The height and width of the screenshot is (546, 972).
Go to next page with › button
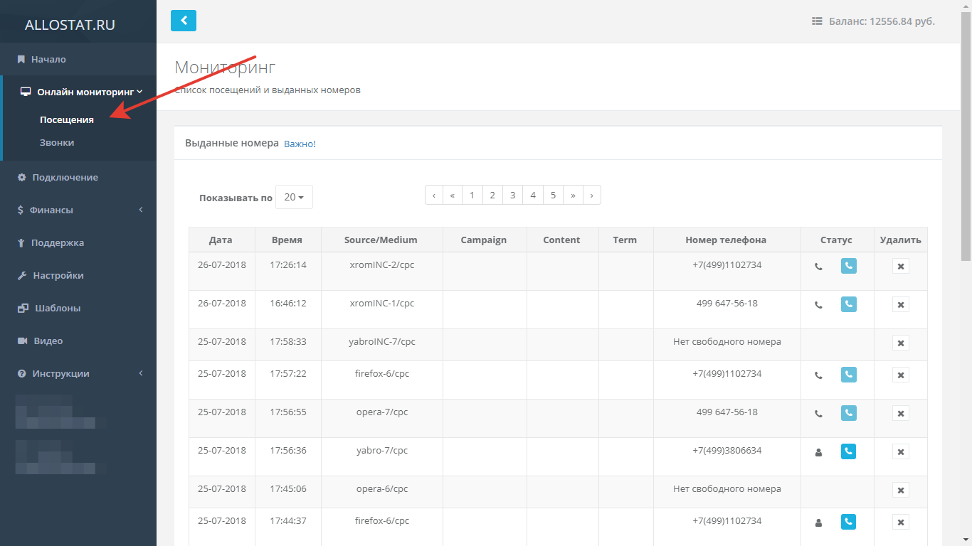(592, 195)
